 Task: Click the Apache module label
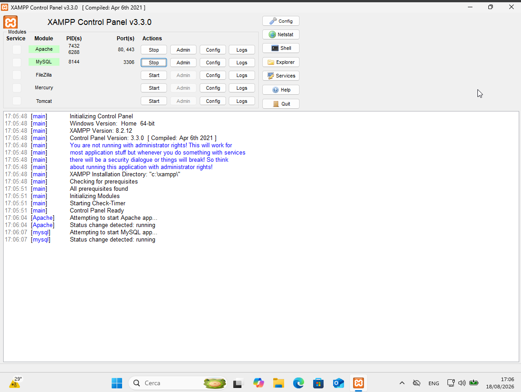[x=44, y=49]
